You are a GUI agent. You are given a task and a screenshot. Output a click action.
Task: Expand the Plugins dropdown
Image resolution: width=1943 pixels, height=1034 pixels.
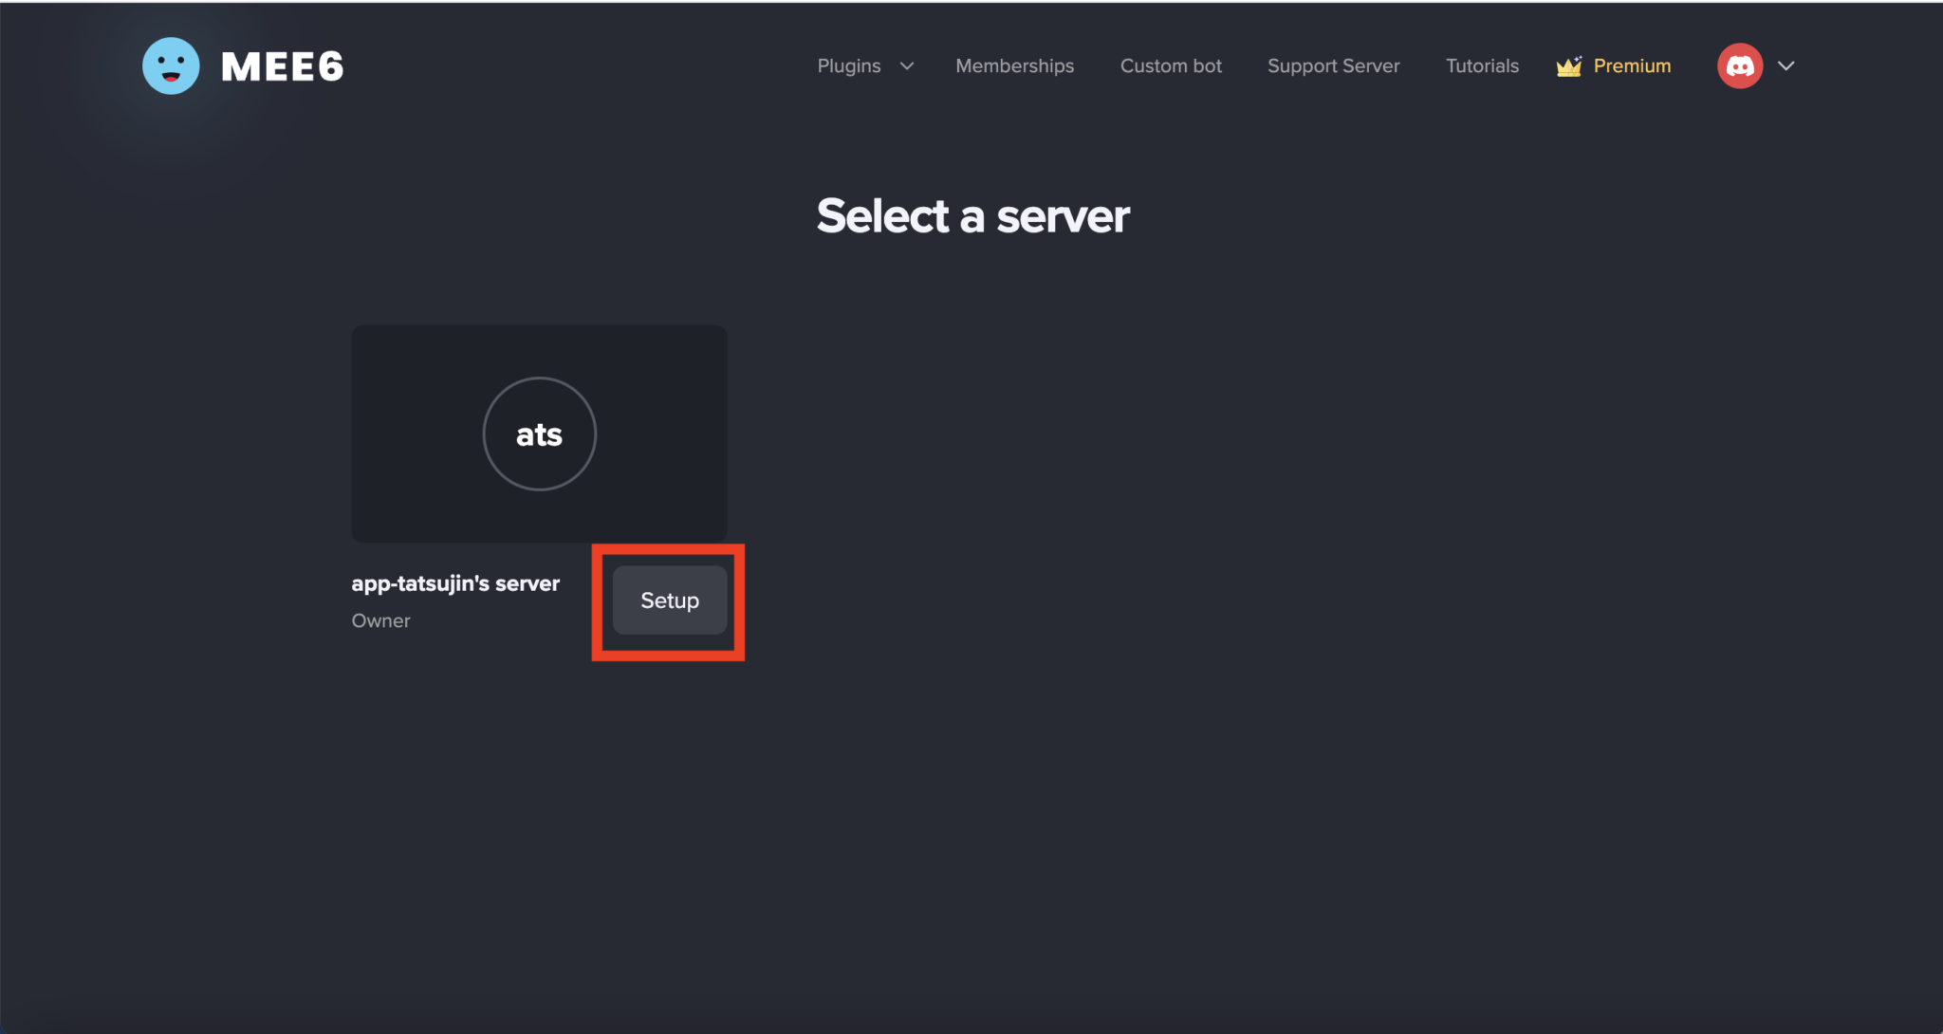(849, 65)
